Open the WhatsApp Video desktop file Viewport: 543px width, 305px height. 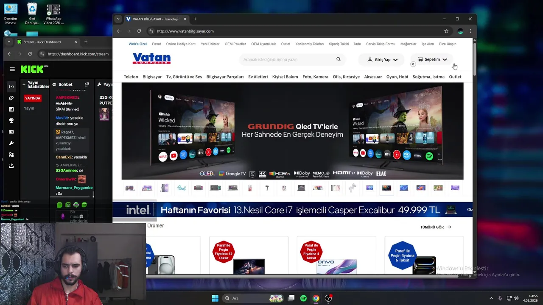[53, 14]
